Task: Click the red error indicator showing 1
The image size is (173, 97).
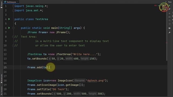Action: [156, 5]
